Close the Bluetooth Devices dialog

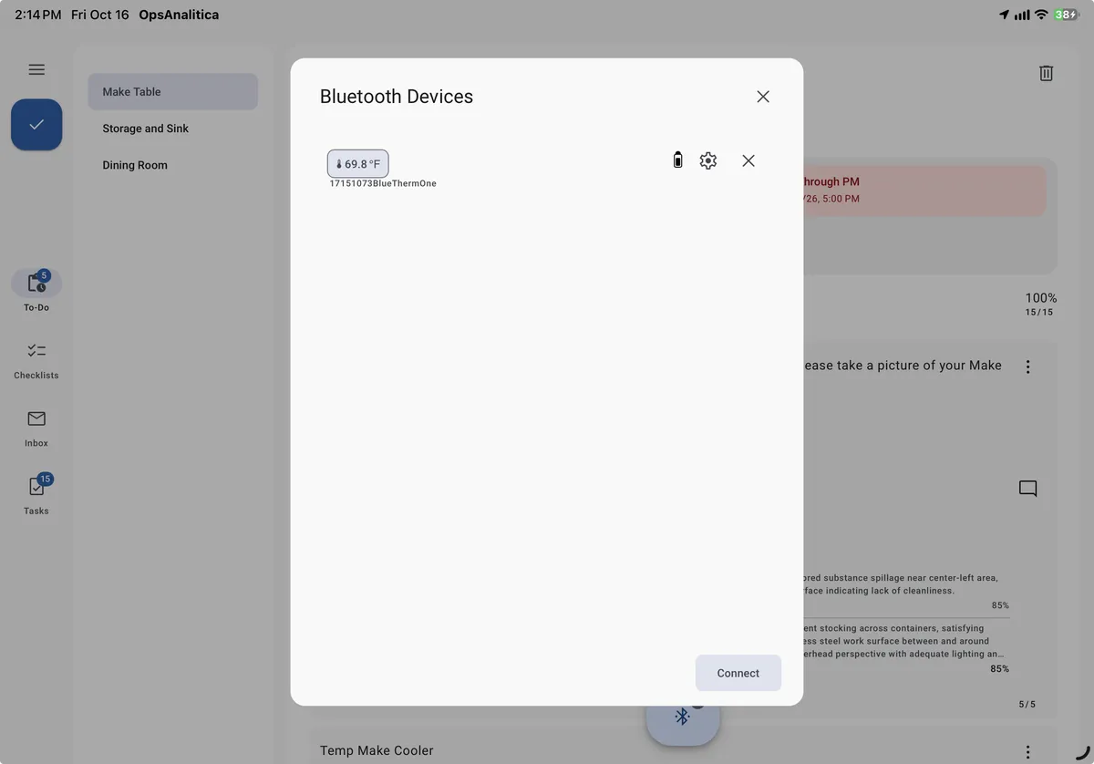[x=763, y=97]
